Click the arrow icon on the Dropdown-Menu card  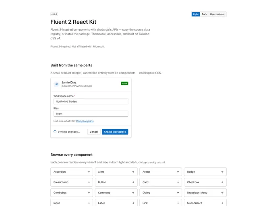pyautogui.click(x=222, y=193)
